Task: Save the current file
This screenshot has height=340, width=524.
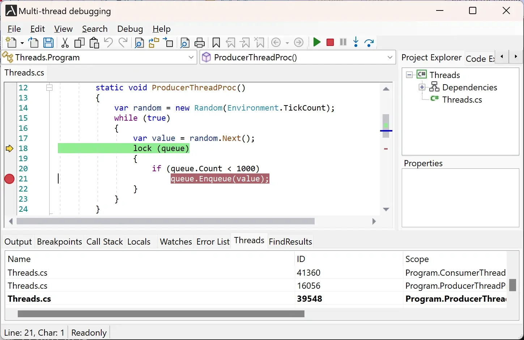Action: point(48,42)
